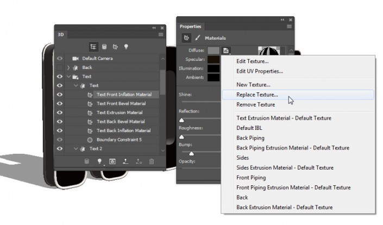
Task: Hide the Default Camera visibility eye
Action: 60,59
